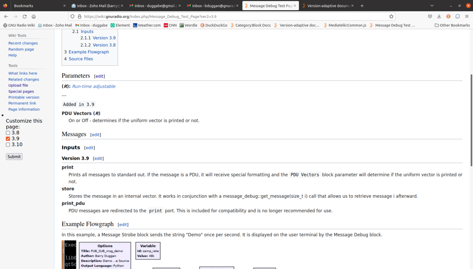473x269 pixels.
Task: Click the back navigation arrow
Action: 6,17
